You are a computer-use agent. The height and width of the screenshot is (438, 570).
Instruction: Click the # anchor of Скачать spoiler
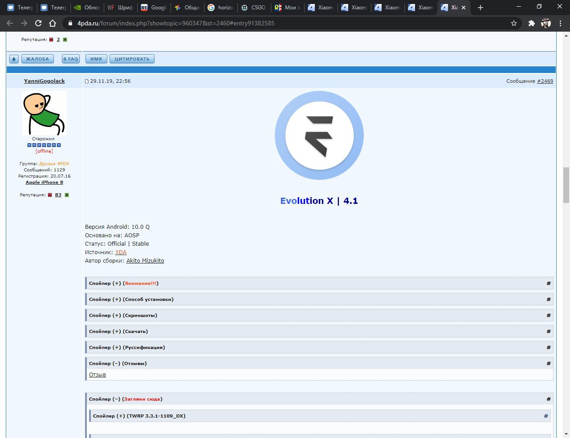[x=549, y=331]
